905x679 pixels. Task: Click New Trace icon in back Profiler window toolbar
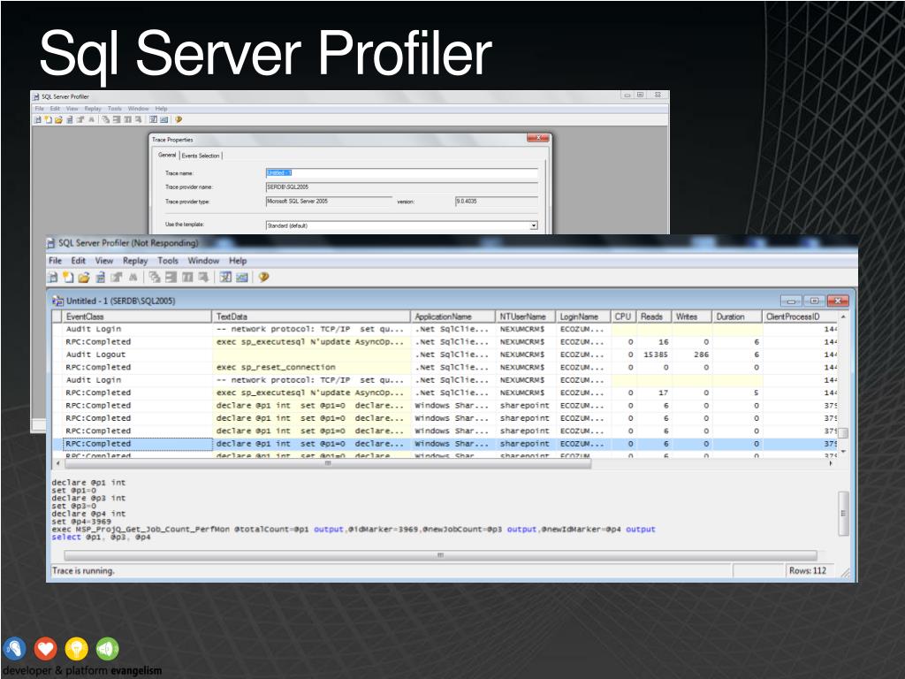(x=37, y=119)
